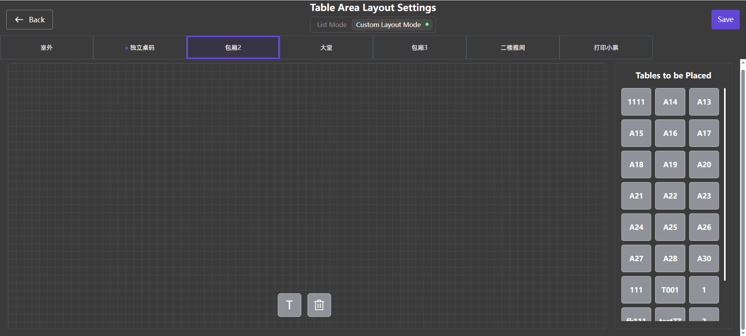Switch to the 包厢3 tab
The image size is (746, 336).
(419, 47)
